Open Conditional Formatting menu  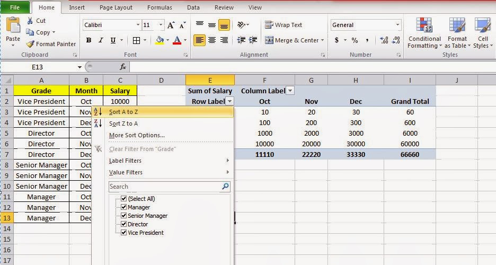point(424,33)
